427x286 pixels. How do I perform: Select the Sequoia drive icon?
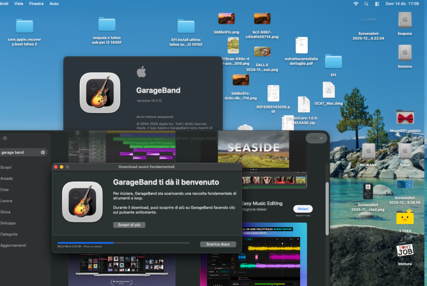coord(405,20)
